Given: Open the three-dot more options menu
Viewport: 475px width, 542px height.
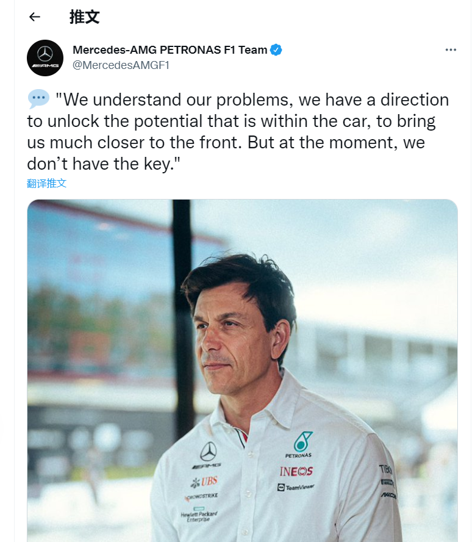Looking at the screenshot, I should click(x=451, y=50).
